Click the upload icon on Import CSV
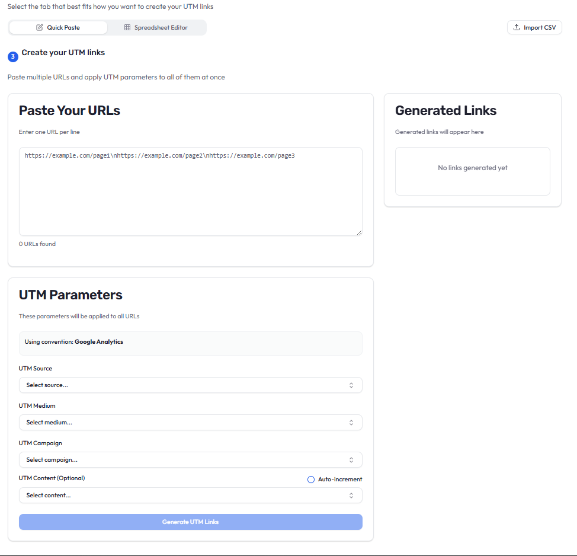The height and width of the screenshot is (556, 577). [x=517, y=28]
